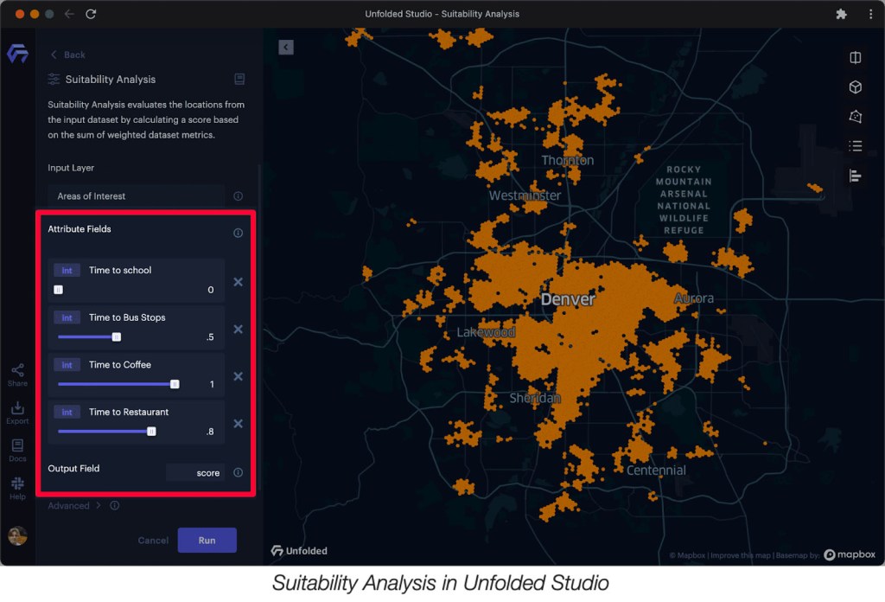Click the Time to school weight slider handle
The height and width of the screenshot is (602, 885).
[58, 290]
